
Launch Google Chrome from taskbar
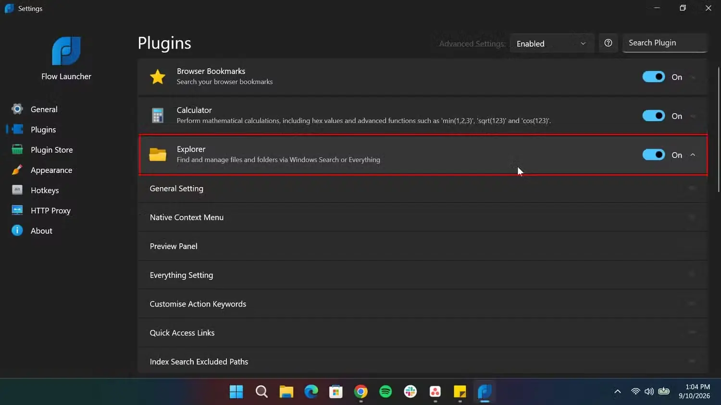[x=361, y=392]
